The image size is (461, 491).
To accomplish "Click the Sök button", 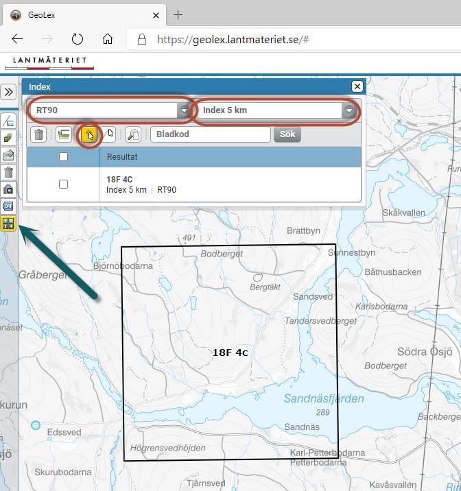I will (x=287, y=134).
